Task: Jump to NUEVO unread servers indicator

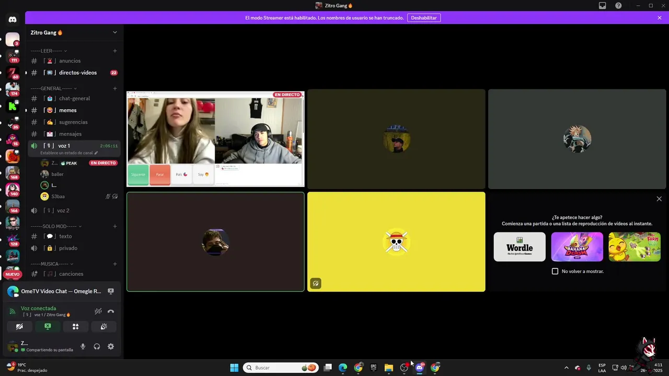Action: click(x=13, y=274)
